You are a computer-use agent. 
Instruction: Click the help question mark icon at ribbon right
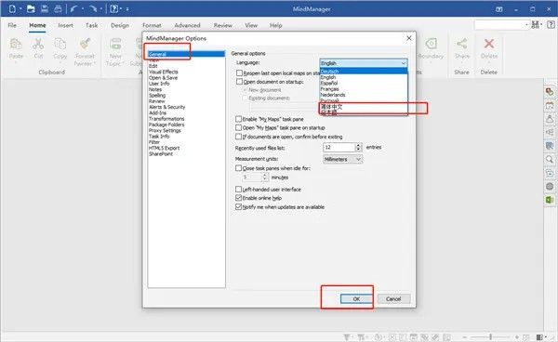click(x=551, y=24)
